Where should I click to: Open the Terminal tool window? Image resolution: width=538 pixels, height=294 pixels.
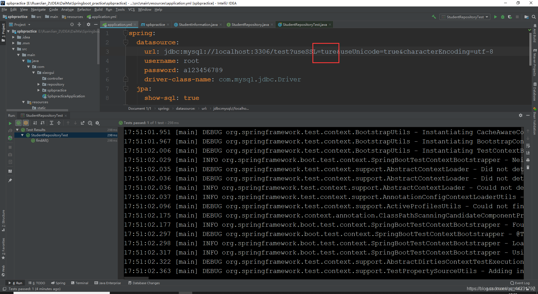(x=80, y=283)
